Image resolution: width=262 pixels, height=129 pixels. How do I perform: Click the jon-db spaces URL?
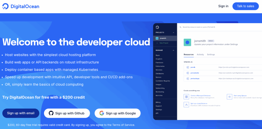234,67
